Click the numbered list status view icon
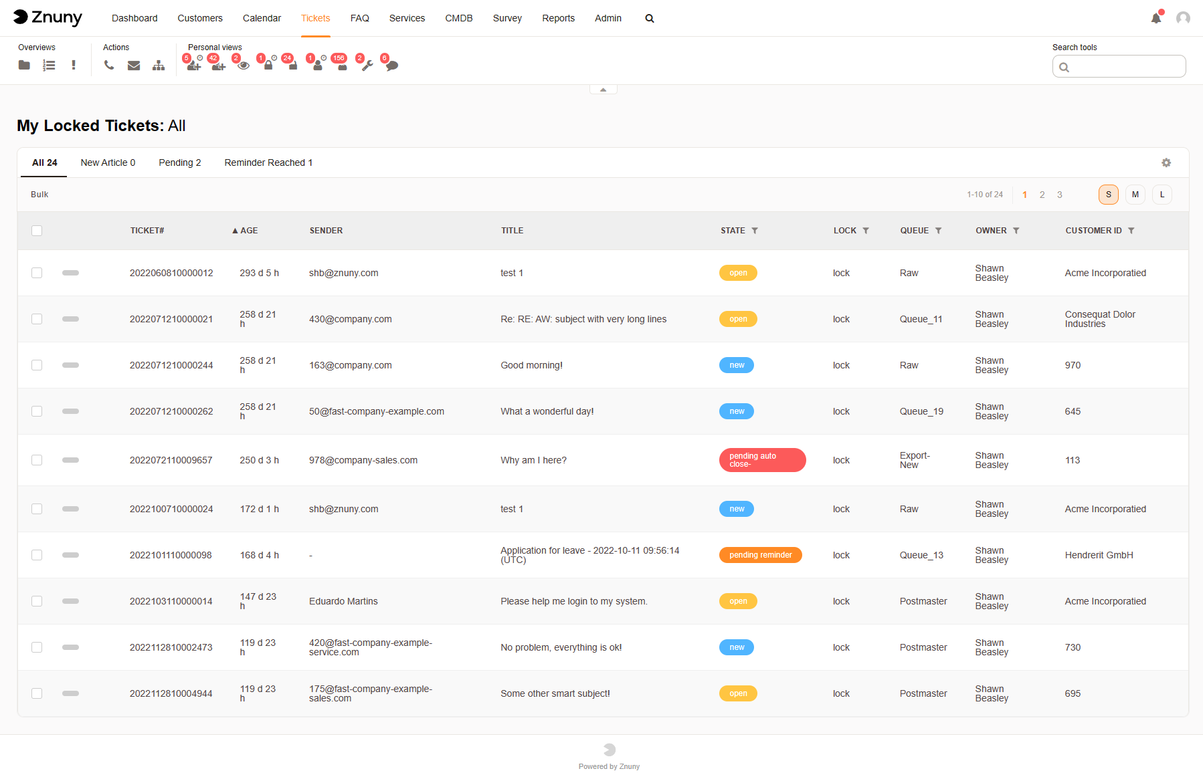 click(x=49, y=65)
